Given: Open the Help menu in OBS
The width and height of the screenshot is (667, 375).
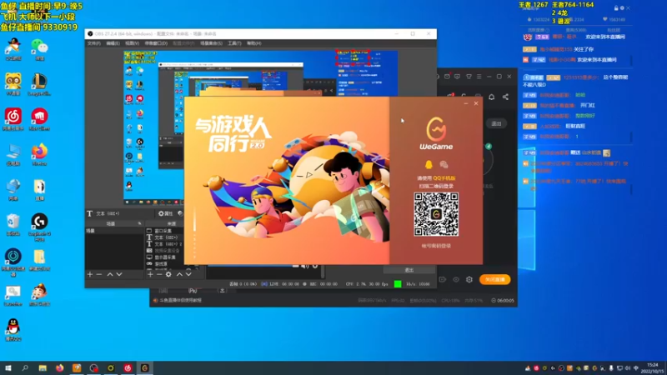Looking at the screenshot, I should (x=254, y=43).
